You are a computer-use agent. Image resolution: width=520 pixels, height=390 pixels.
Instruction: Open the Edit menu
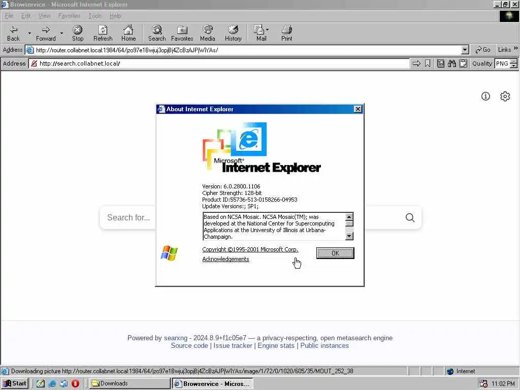(x=25, y=16)
